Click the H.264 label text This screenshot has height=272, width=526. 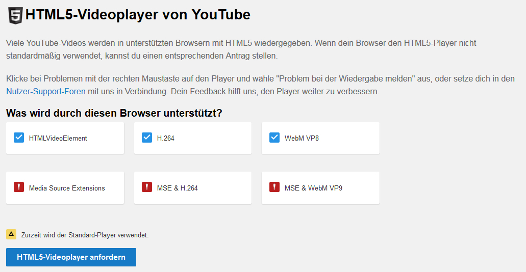(166, 138)
